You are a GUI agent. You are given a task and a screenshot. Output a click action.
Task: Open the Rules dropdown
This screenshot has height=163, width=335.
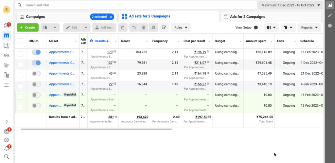tap(181, 27)
